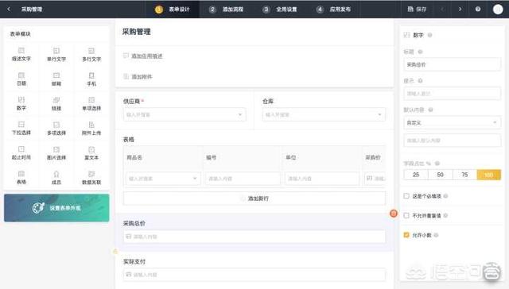Open the 仓库 warehouse dropdown
The width and height of the screenshot is (509, 289).
[x=324, y=114]
